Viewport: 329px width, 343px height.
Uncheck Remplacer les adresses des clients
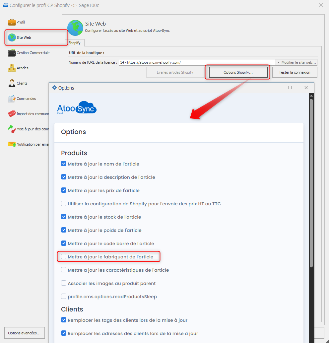pos(64,333)
